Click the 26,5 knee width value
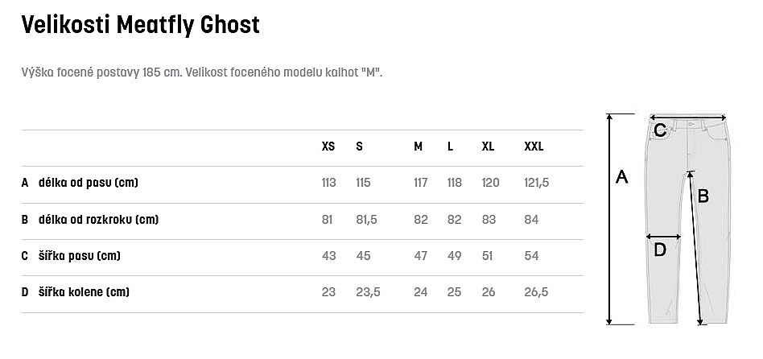Viewport: 763px width, 359px height. 536,292
